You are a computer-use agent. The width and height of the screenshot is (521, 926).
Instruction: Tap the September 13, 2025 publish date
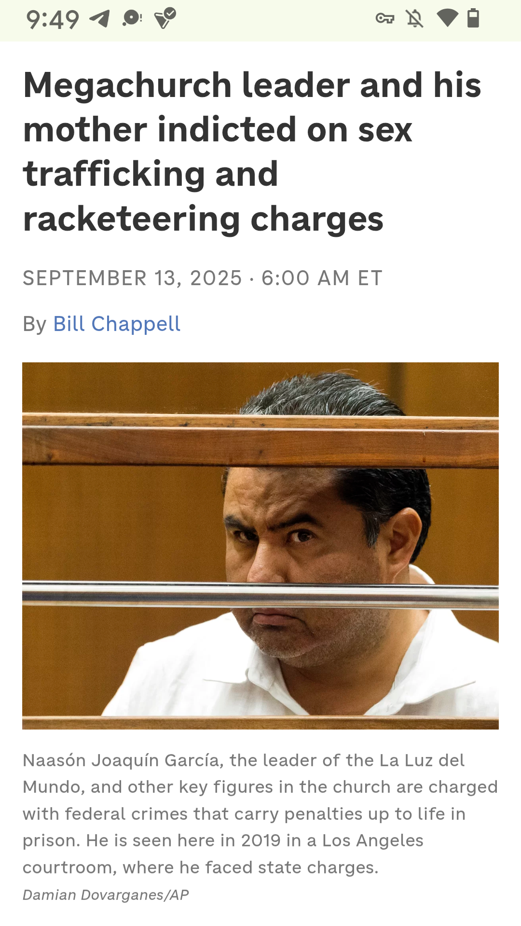pyautogui.click(x=132, y=278)
